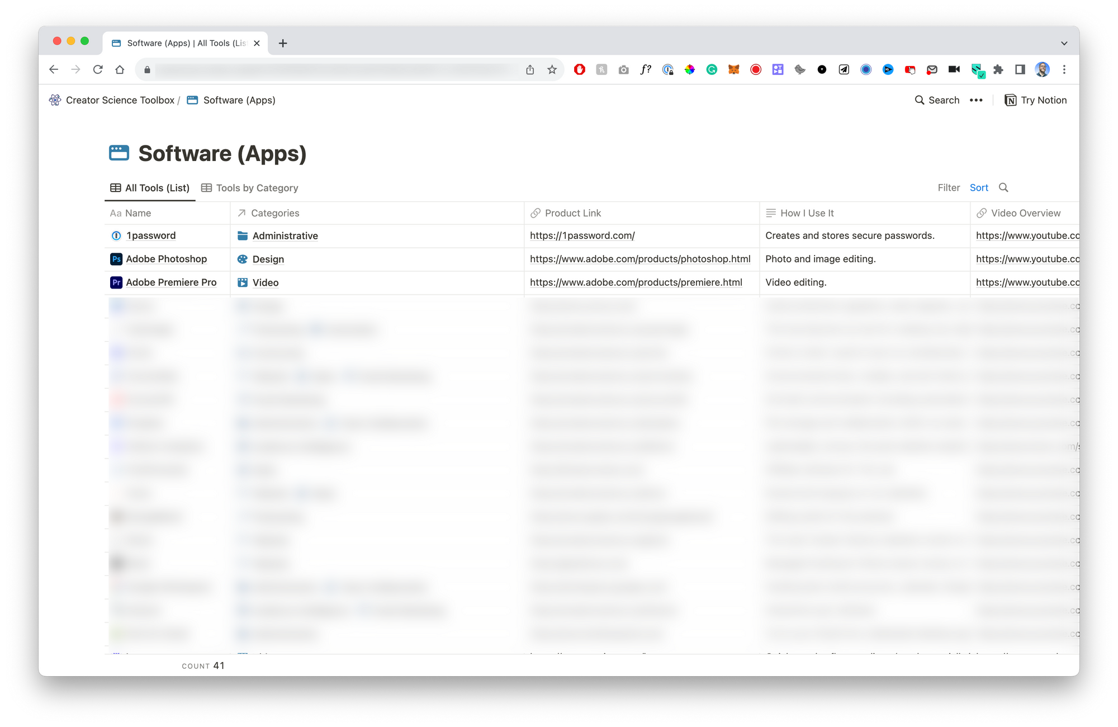Click the Premiere Pro icon in the table
Screen dimensions: 1118x727
tap(116, 282)
